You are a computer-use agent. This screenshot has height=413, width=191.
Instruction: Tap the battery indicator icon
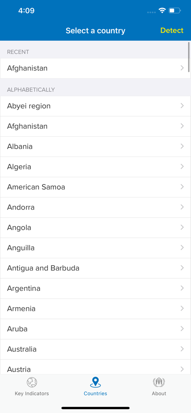(x=174, y=11)
